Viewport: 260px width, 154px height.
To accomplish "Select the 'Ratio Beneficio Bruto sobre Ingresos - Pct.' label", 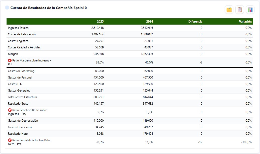I will [x=27, y=112].
